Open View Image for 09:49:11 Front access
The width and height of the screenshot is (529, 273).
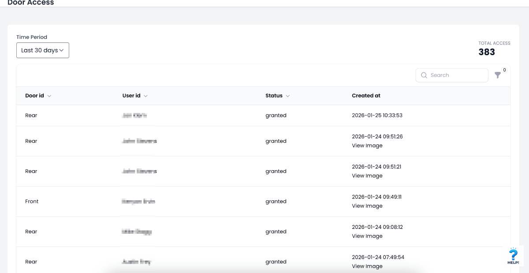point(367,206)
